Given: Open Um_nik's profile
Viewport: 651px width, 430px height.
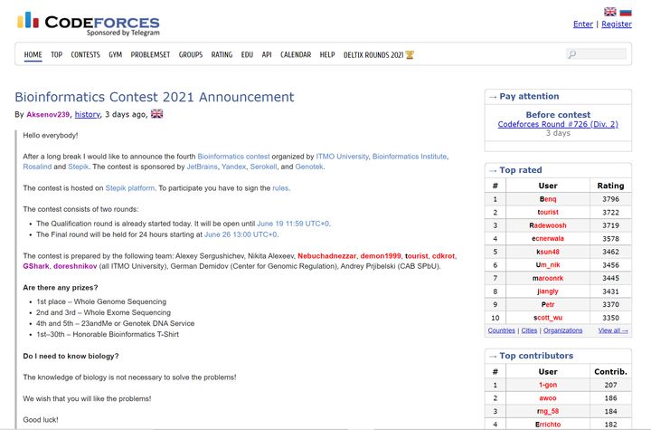Looking at the screenshot, I should tap(548, 265).
